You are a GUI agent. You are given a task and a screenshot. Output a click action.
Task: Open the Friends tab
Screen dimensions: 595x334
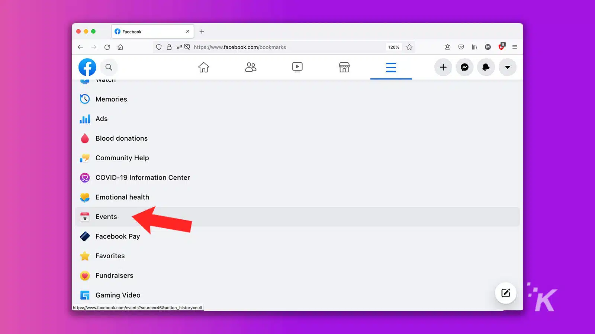251,67
